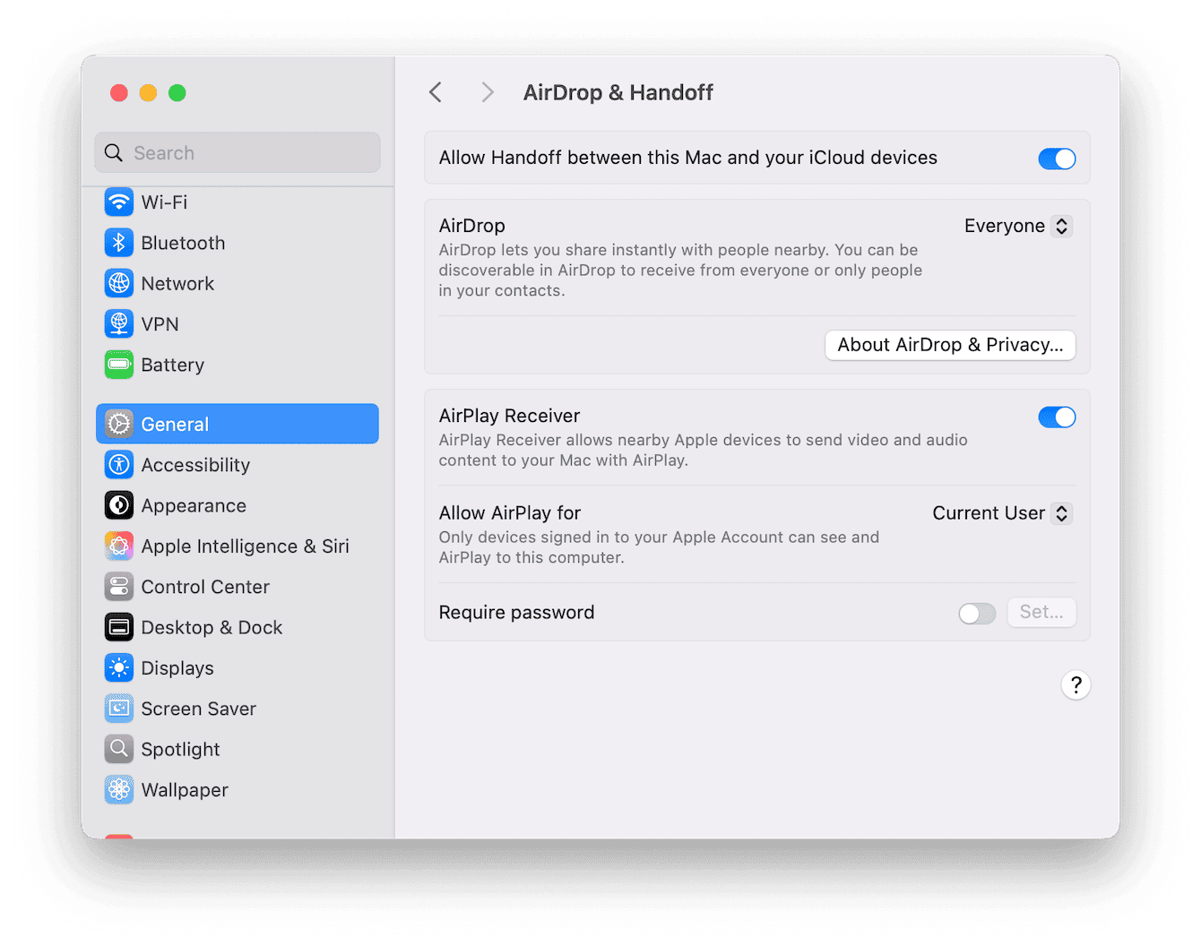
Task: Click the Wallpaper settings icon
Action: (119, 789)
